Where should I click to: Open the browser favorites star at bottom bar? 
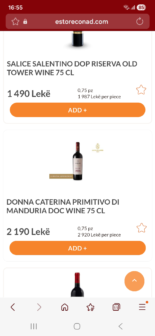(90, 307)
